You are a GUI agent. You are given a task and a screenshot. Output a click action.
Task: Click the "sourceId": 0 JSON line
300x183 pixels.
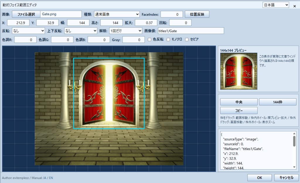(233, 144)
